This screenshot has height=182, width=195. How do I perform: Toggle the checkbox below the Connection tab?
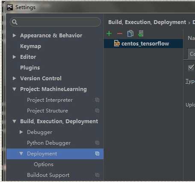point(191,67)
